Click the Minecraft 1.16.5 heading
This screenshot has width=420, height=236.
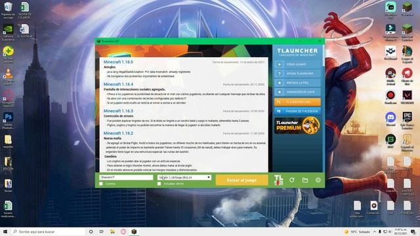coord(118,62)
